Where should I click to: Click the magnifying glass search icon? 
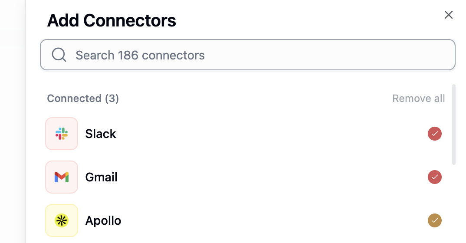point(59,55)
